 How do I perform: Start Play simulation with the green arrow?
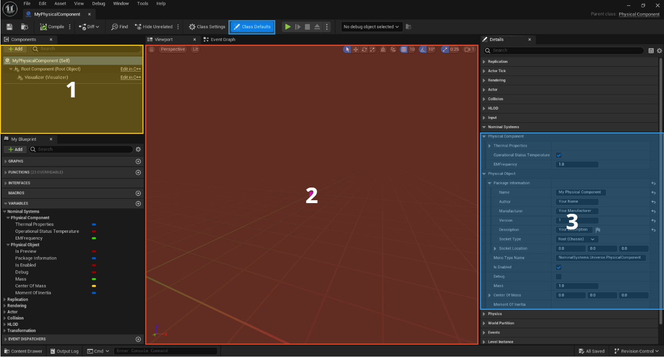[288, 27]
